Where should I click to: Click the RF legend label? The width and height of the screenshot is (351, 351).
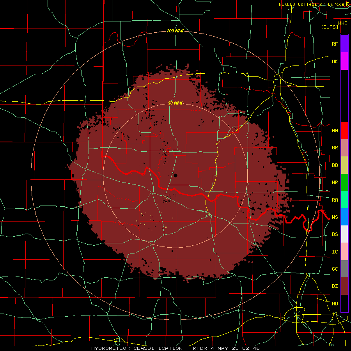[x=335, y=44]
